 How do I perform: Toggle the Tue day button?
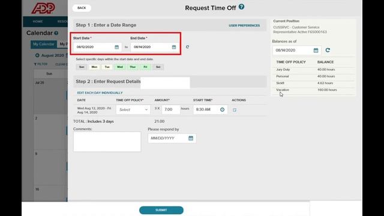click(107, 67)
